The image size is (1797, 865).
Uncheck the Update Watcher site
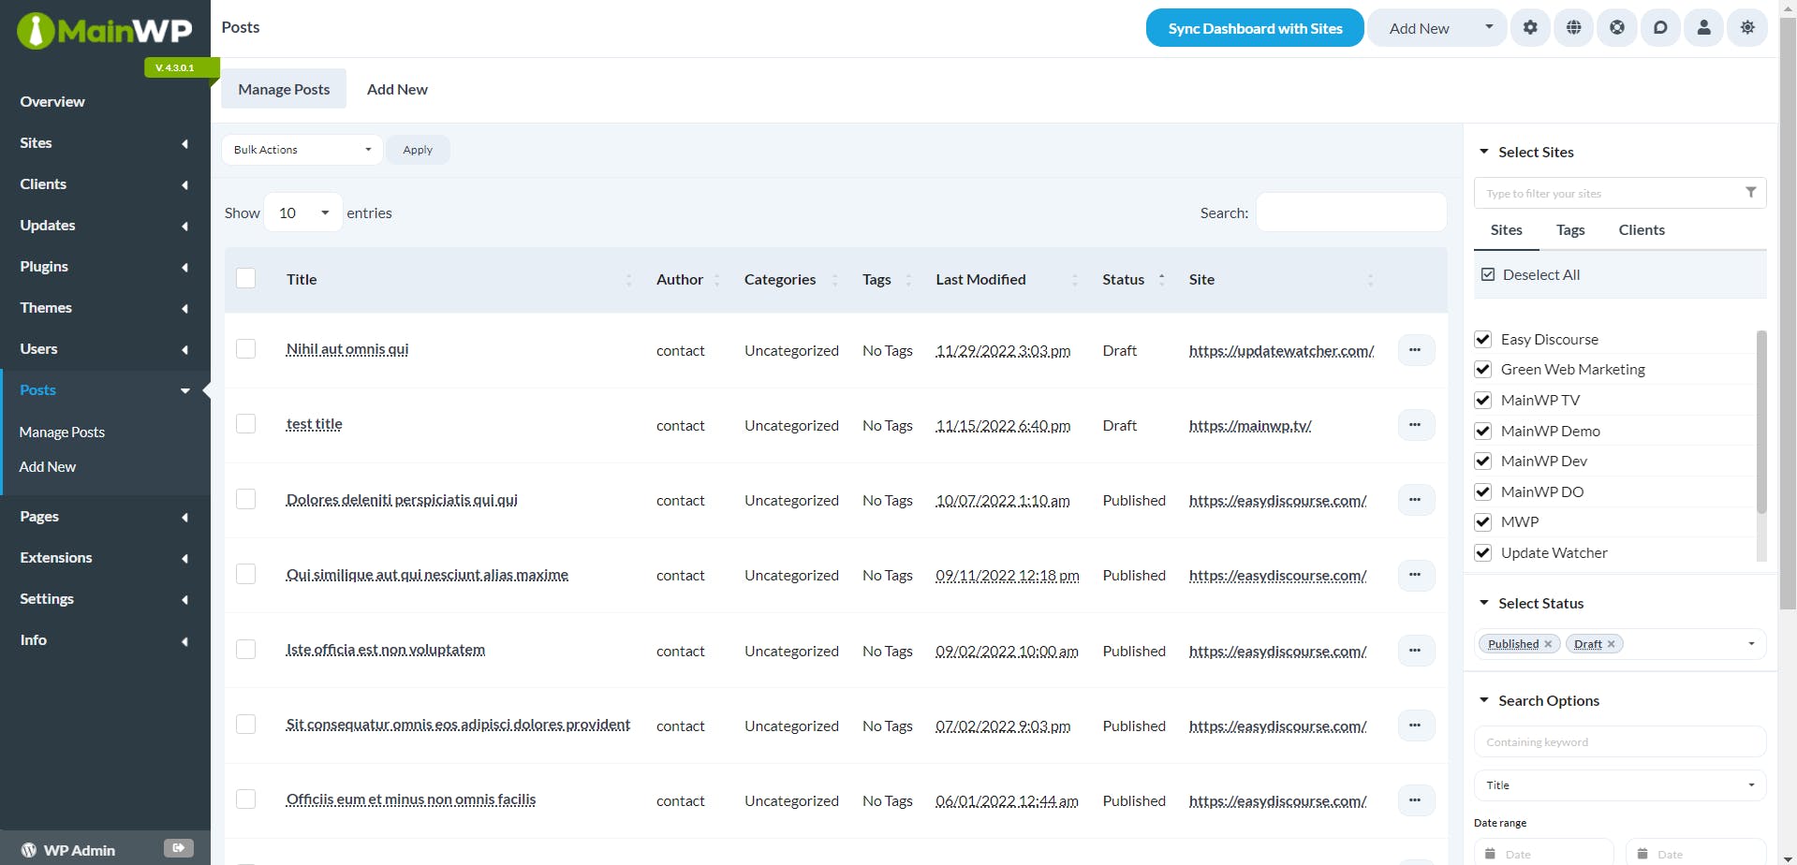(x=1482, y=552)
